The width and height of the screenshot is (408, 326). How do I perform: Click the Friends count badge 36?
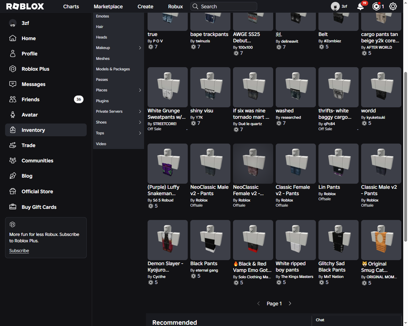(x=79, y=99)
